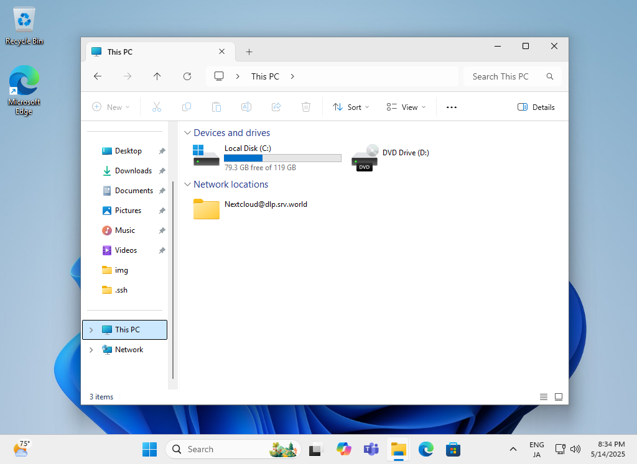This screenshot has width=637, height=464.
Task: Open the View dropdown menu
Action: click(x=406, y=107)
